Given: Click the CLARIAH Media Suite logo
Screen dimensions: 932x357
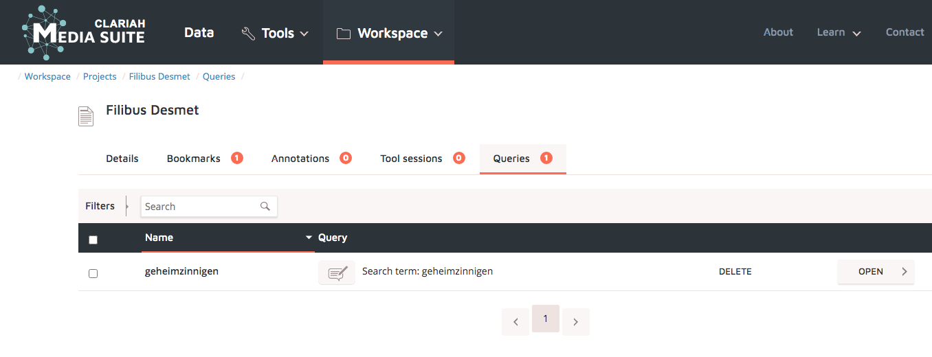Looking at the screenshot, I should coord(83,32).
